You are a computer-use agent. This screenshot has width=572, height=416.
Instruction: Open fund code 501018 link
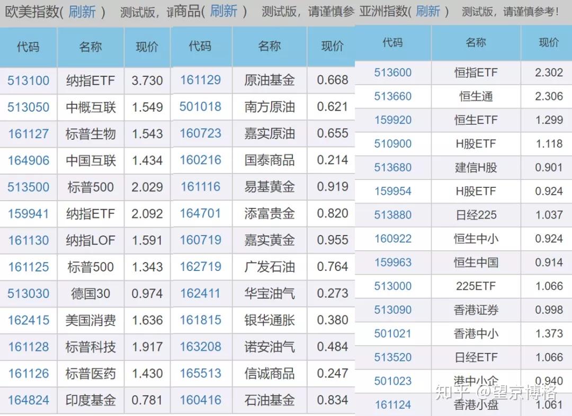coord(201,106)
